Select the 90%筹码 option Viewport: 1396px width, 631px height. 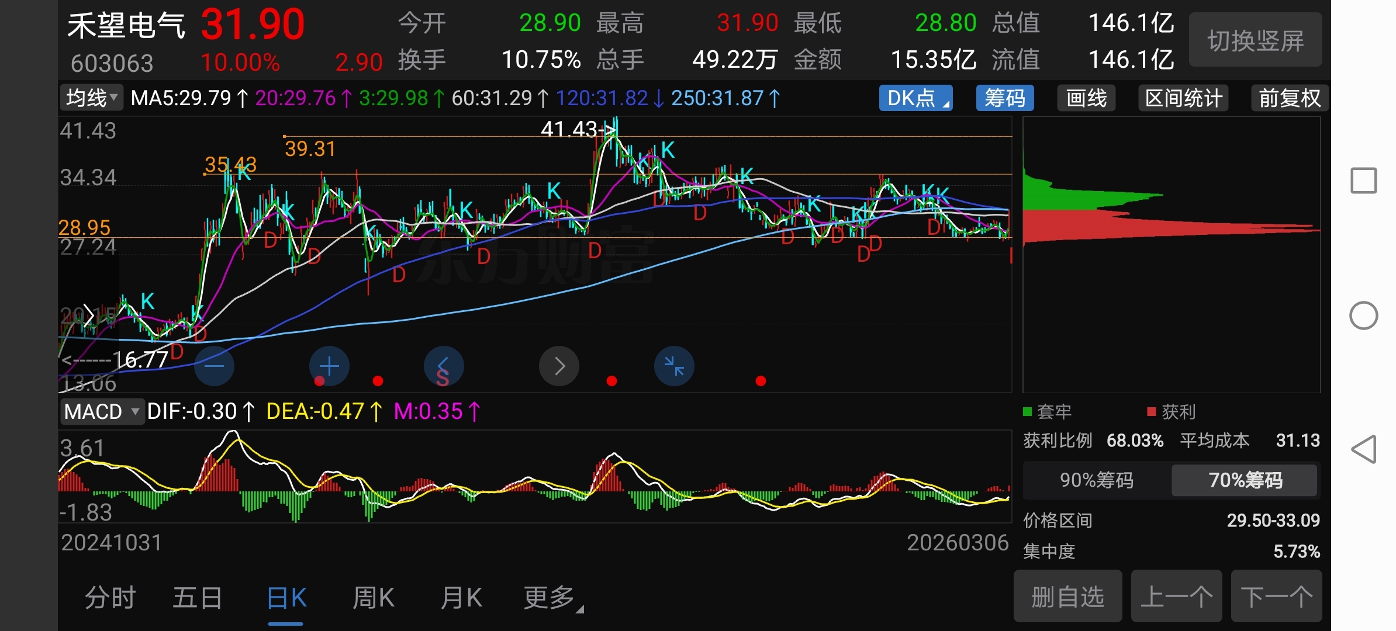(x=1097, y=480)
